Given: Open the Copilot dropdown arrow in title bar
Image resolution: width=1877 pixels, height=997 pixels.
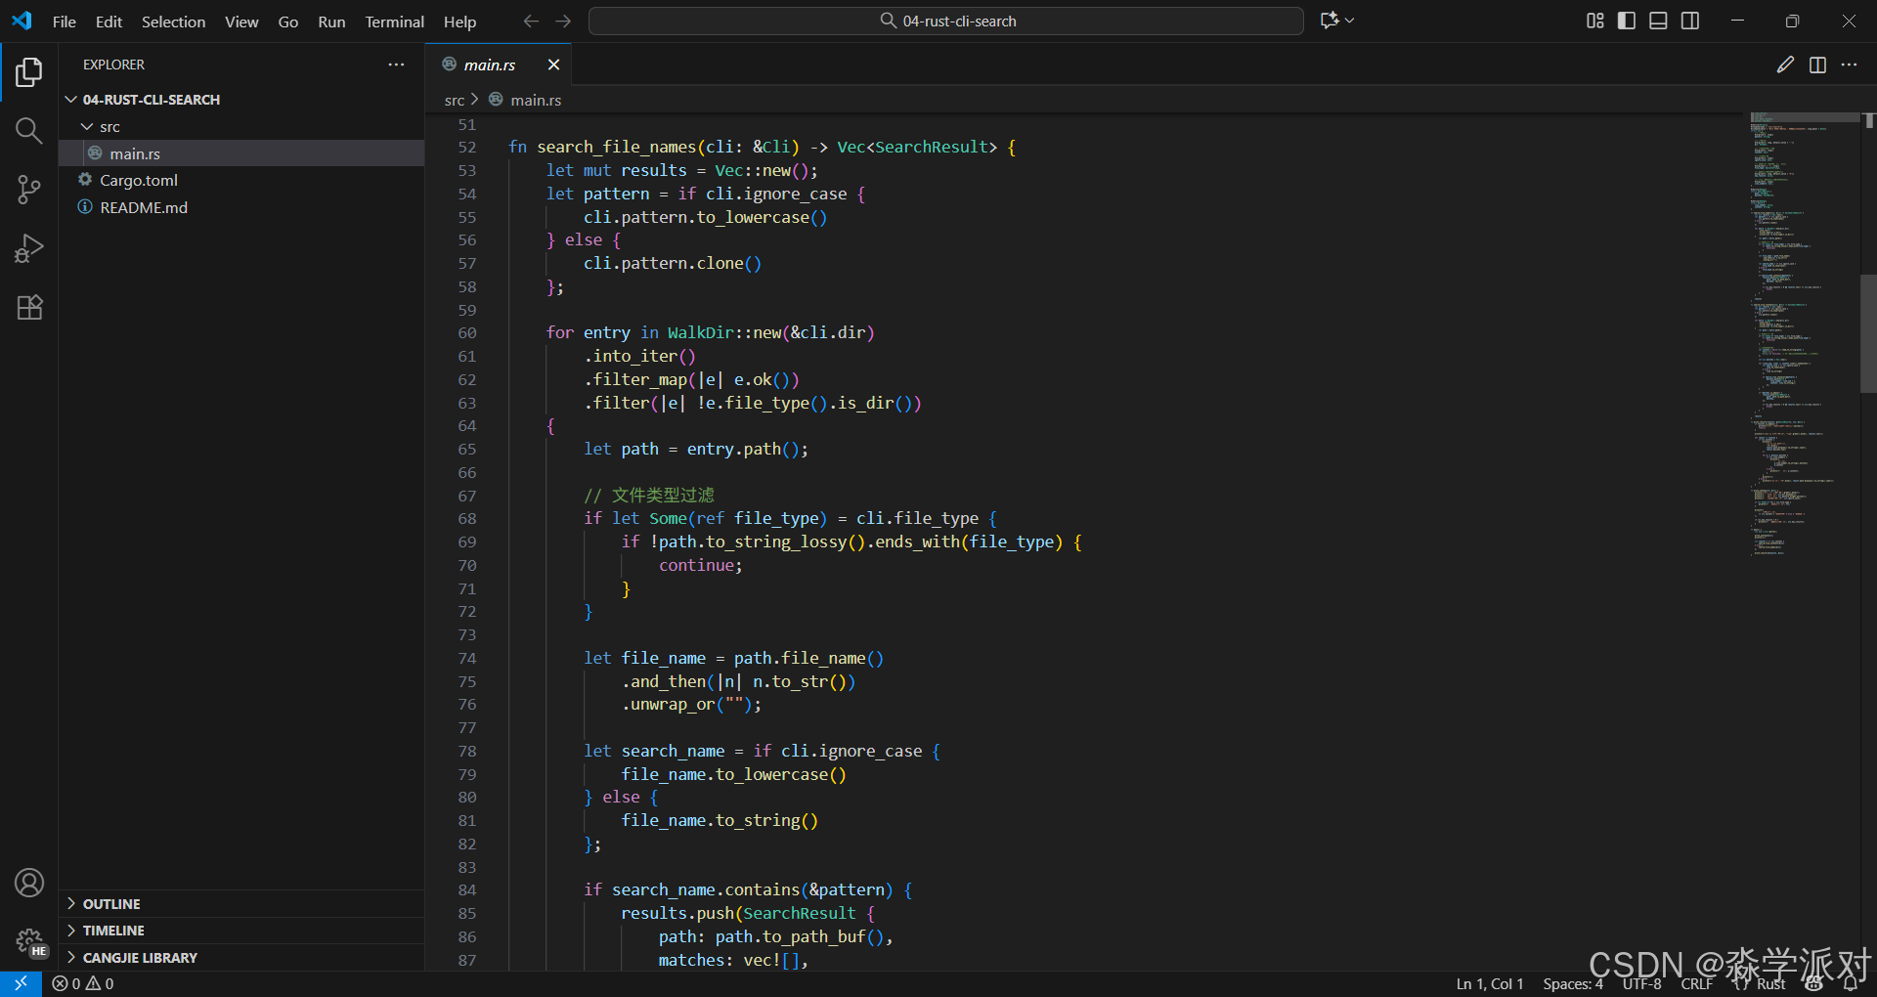Looking at the screenshot, I should (1350, 21).
